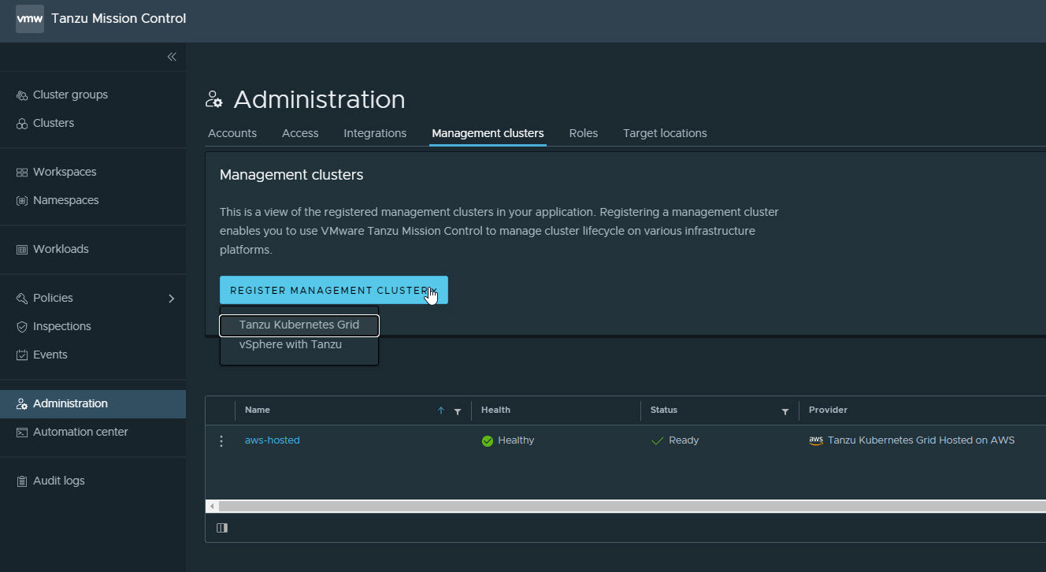This screenshot has width=1046, height=572.
Task: Open the aws-hosted cluster link
Action: coord(272,440)
